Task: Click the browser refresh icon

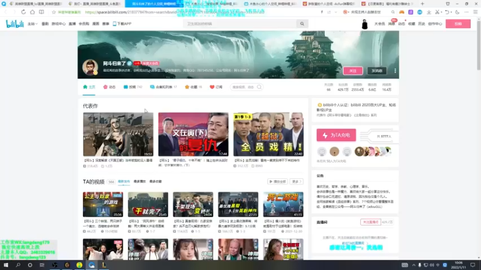Action: tap(23, 12)
